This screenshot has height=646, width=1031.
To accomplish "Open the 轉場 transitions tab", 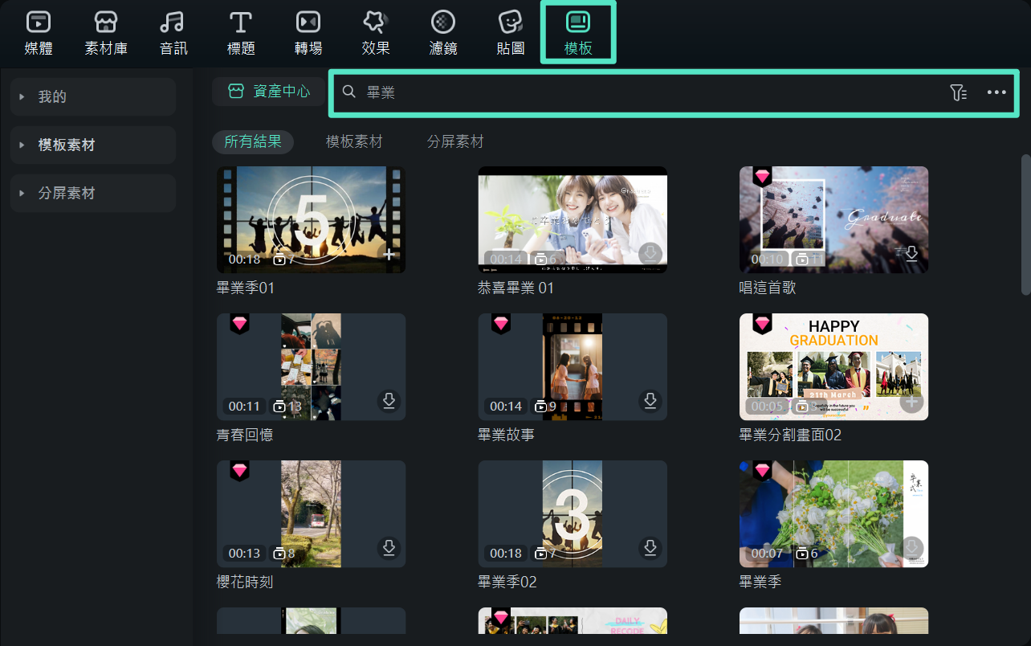I will [x=308, y=34].
